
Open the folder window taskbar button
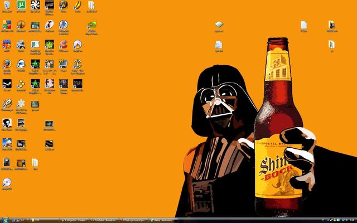[x=45, y=220]
